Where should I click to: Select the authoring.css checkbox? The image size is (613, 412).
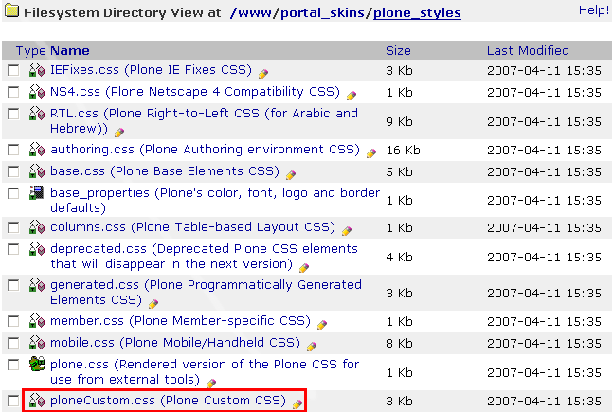(13, 151)
